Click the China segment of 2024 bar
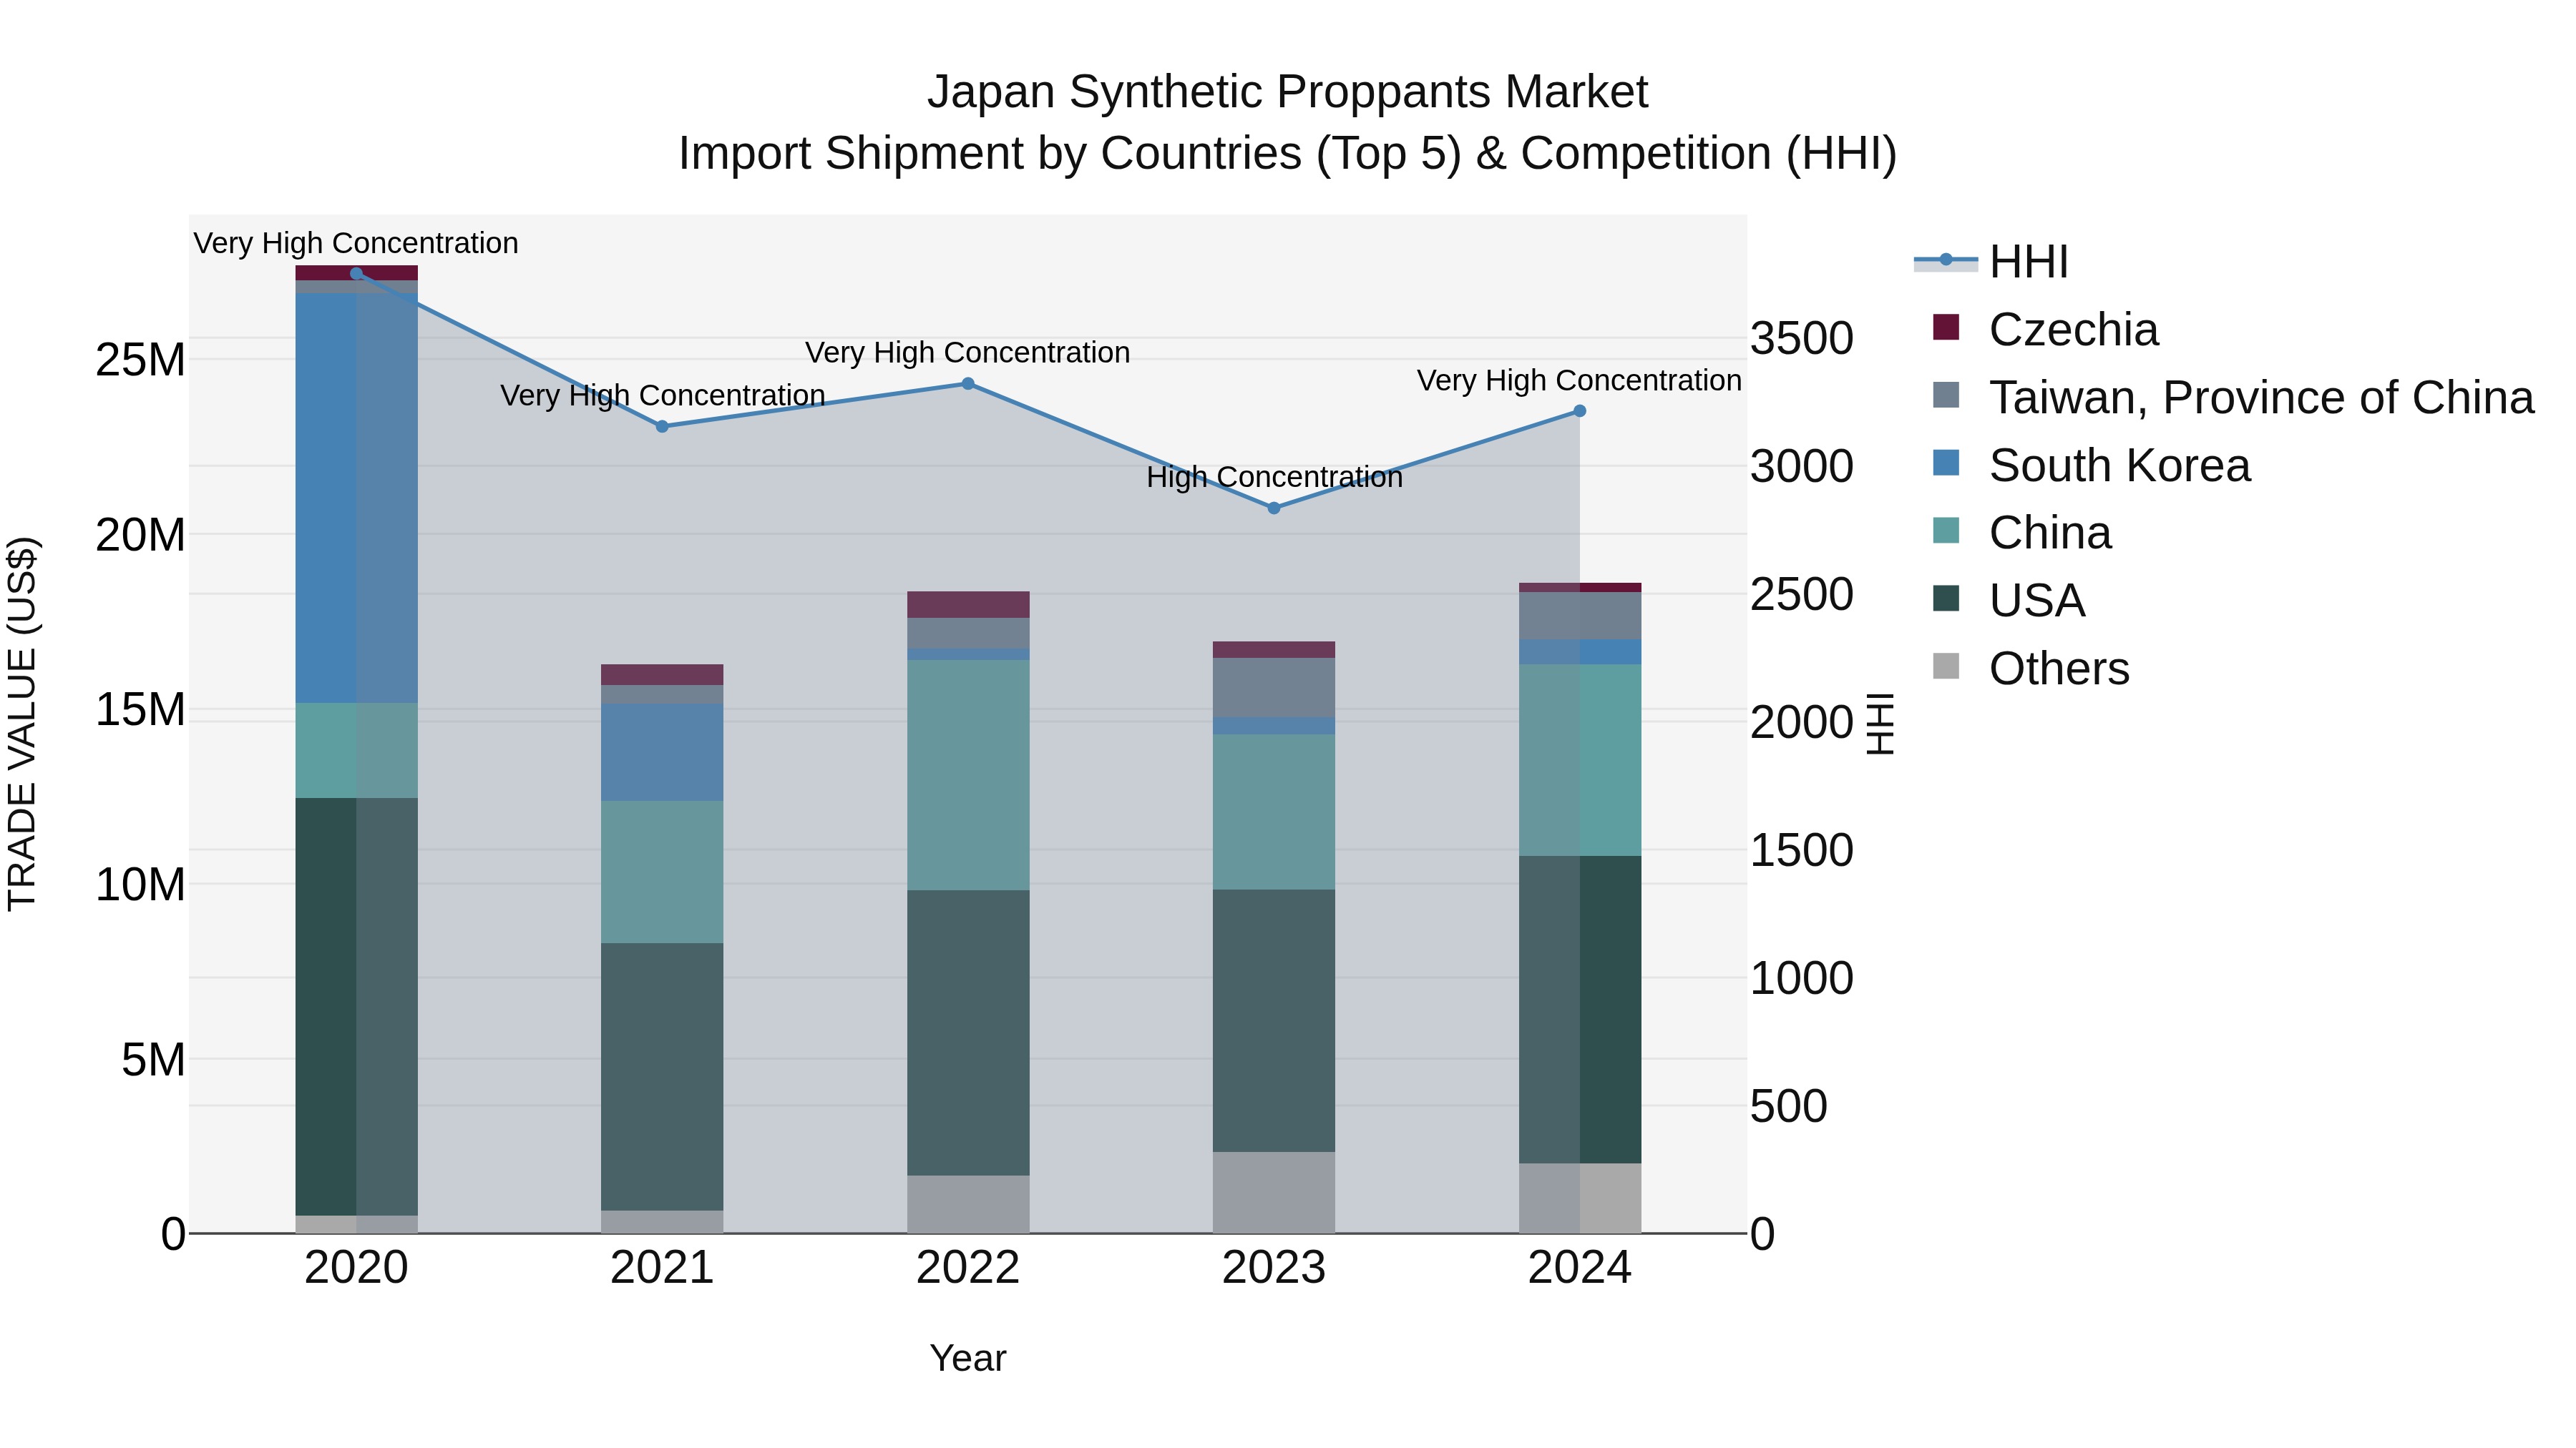This screenshot has height=1448, width=2576. [1580, 761]
